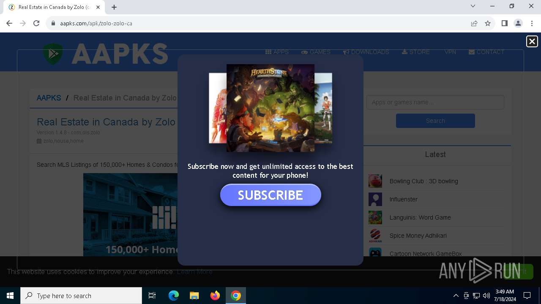Viewport: 541px width, 304px height.
Task: Click the taskbar search box
Action: click(x=81, y=296)
